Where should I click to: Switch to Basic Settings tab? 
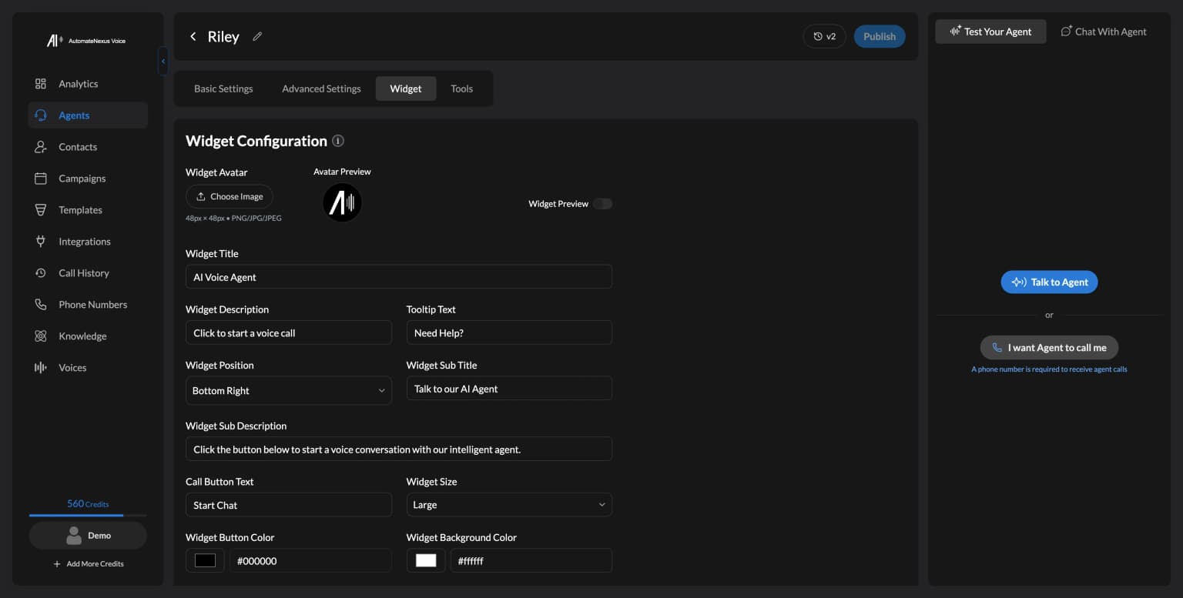coord(223,89)
